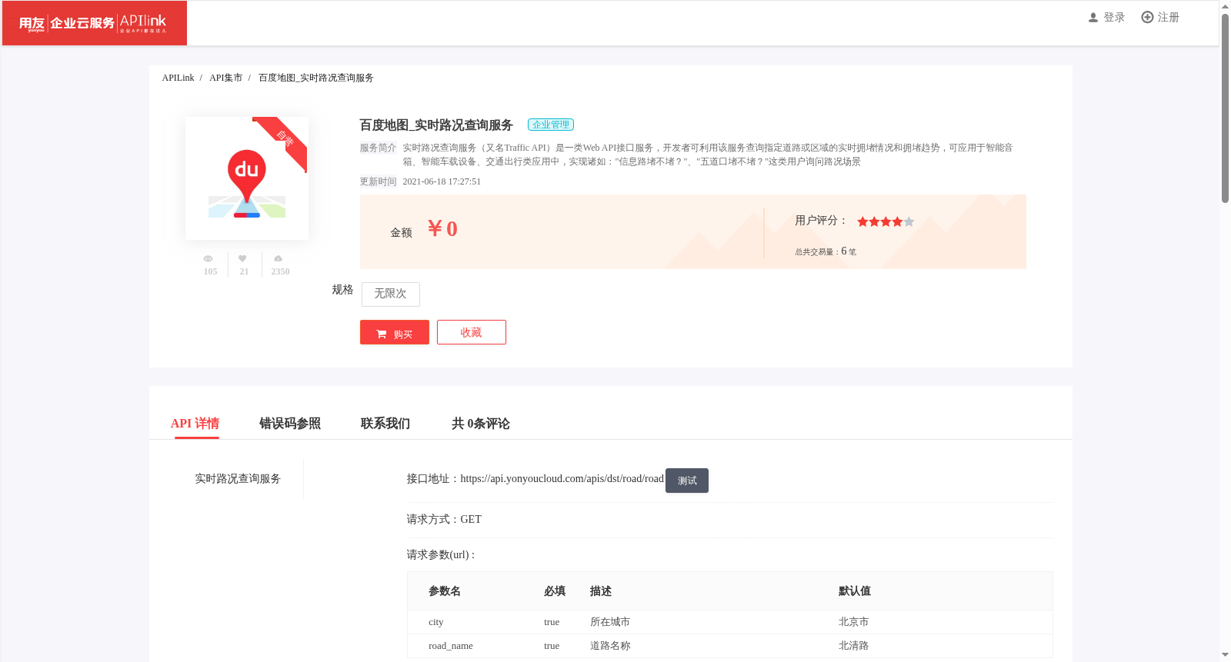The width and height of the screenshot is (1231, 662).
Task: Click the 测试 test button
Action: [x=687, y=481]
